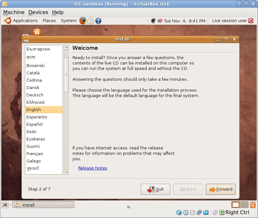
Task: Click the greyed-out Back button
Action: tap(188, 189)
